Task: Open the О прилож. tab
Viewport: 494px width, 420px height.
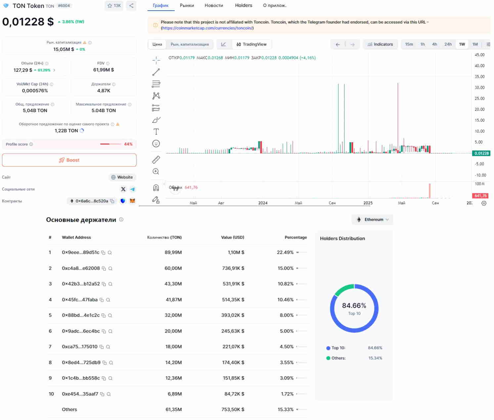Action: [275, 5]
